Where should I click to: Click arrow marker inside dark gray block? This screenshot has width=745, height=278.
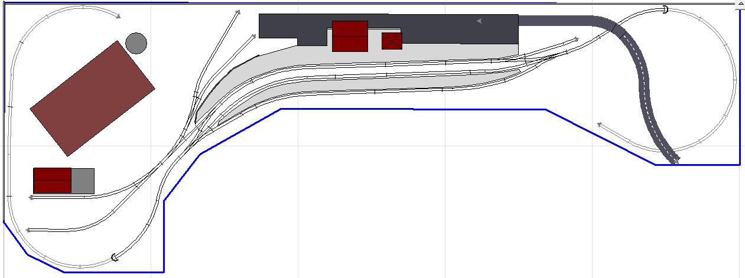coord(479,21)
